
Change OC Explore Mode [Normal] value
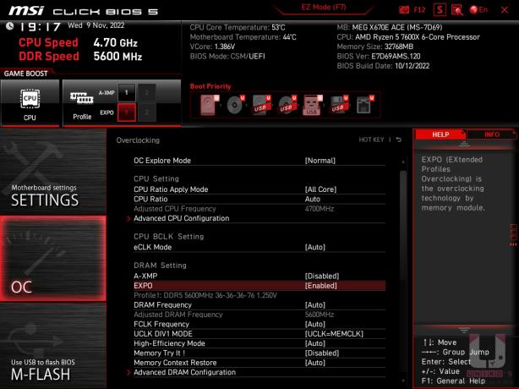320,161
